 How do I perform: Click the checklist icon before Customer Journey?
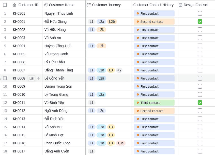(89, 5)
